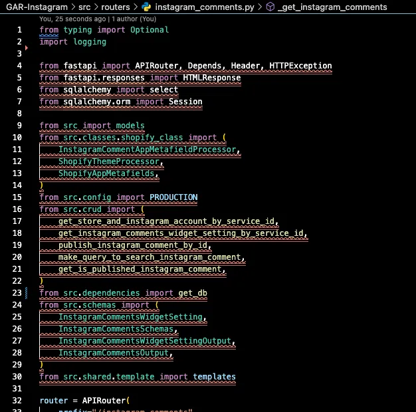Click dependencies on line 23
The height and width of the screenshot is (412, 416).
111,293
